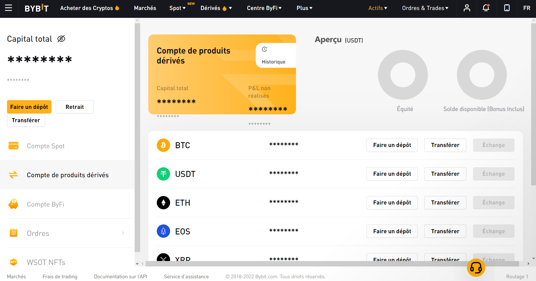Viewport: 536px width, 281px height.
Task: Open Documentation sur l'API link
Action: click(x=120, y=276)
